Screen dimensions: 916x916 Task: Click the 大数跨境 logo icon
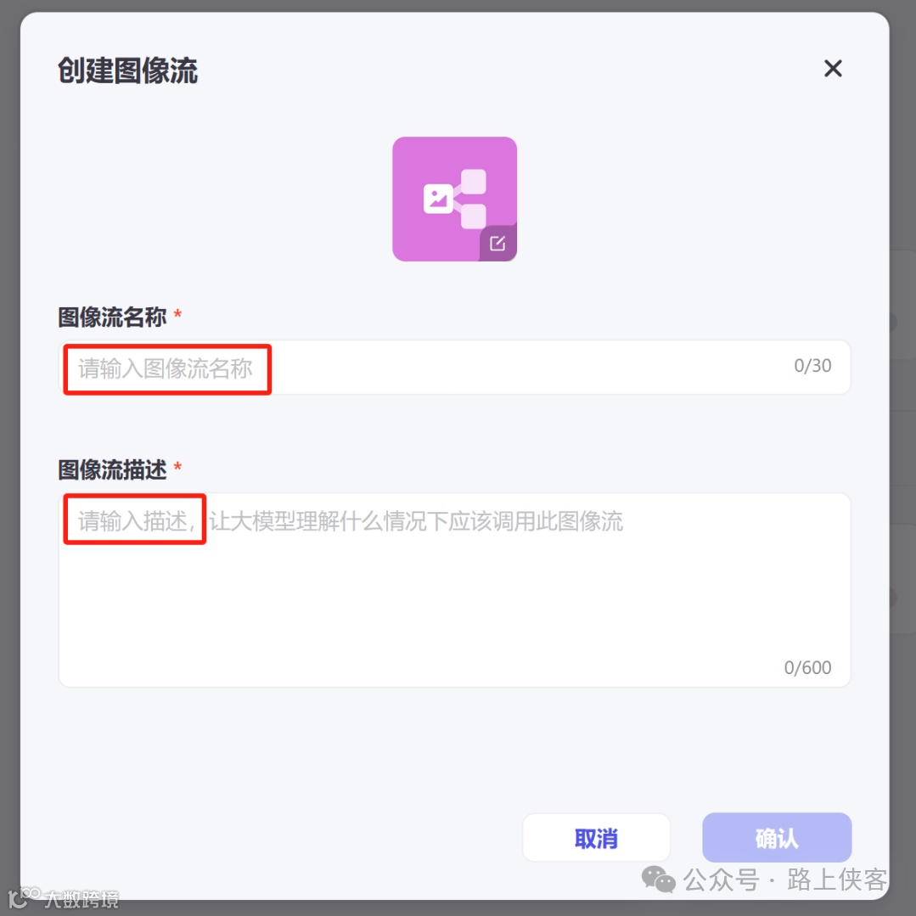coord(24,898)
